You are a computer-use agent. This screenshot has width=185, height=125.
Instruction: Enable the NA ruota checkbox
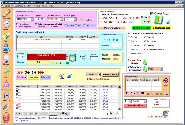[134, 18]
